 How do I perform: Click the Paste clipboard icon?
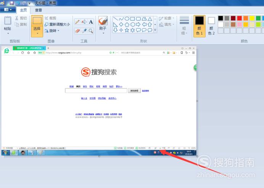pyautogui.click(x=7, y=21)
